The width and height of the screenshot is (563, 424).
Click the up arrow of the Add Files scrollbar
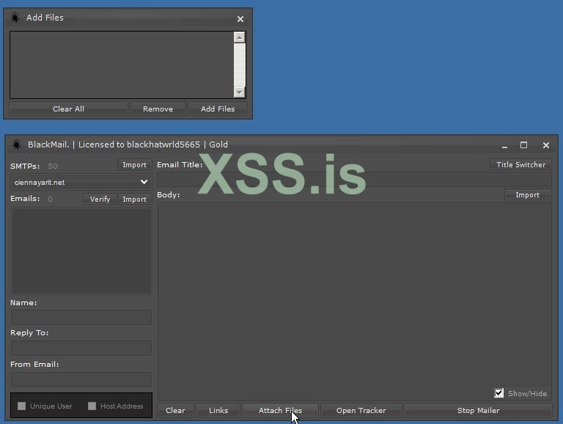(240, 37)
